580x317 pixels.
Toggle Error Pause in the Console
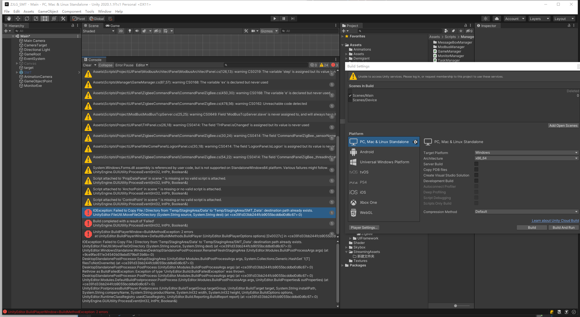(x=124, y=65)
